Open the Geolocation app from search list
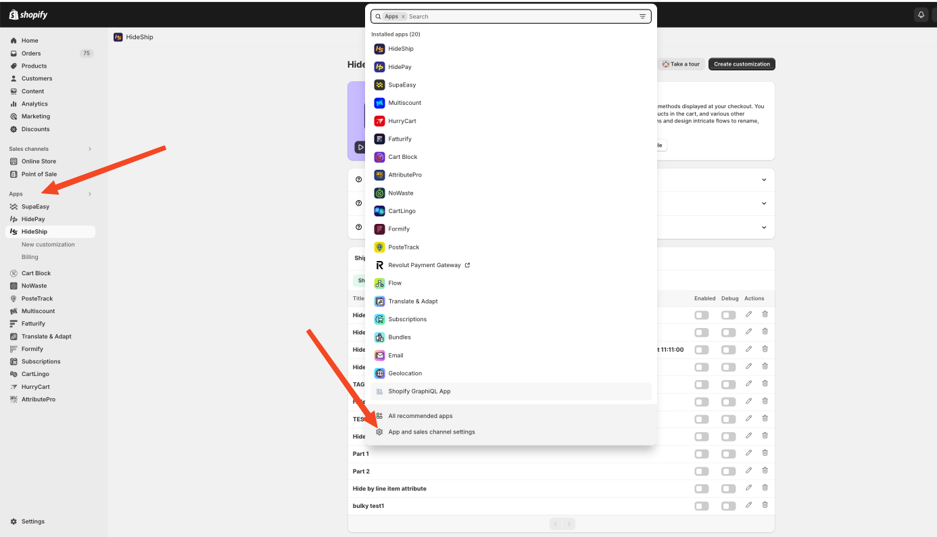Screen dimensions: 937x537 [x=511, y=373]
